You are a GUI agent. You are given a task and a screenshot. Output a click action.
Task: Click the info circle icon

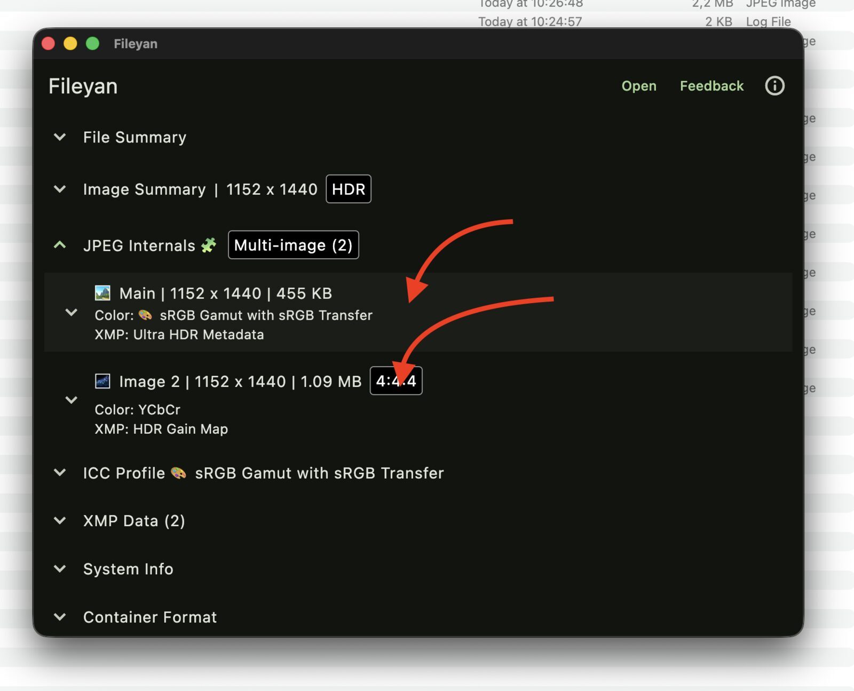tap(774, 85)
